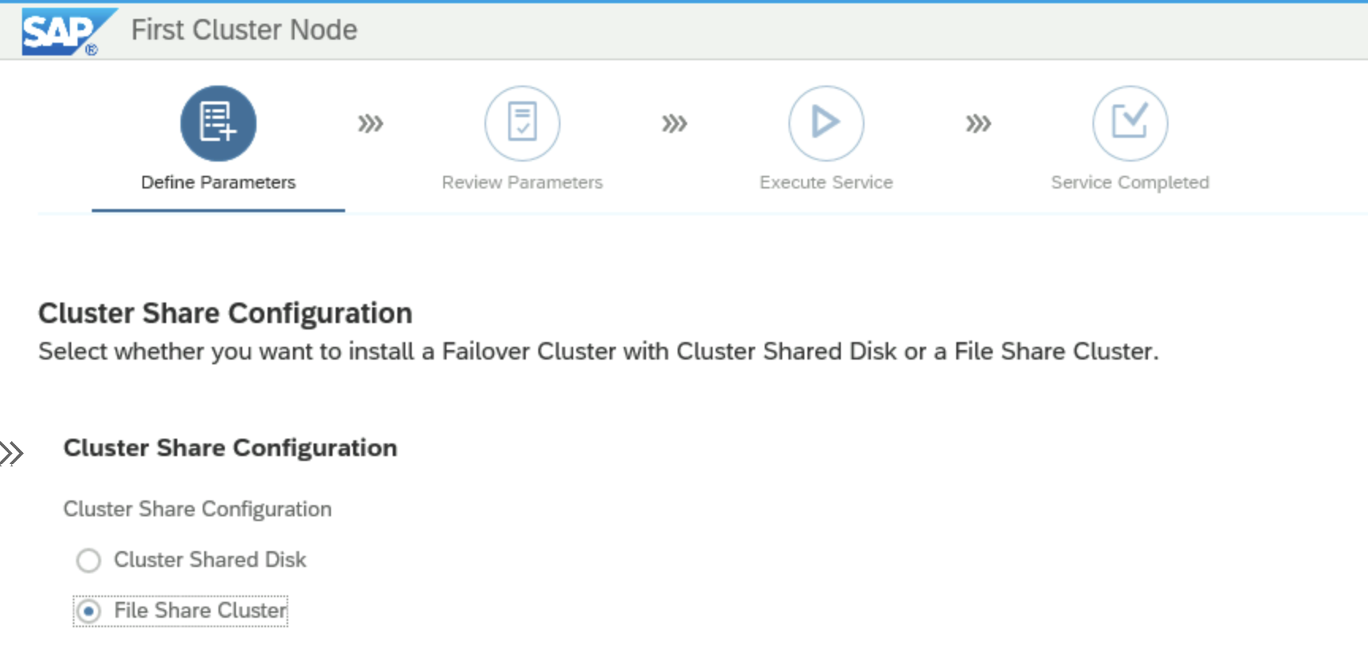This screenshot has height=662, width=1368.
Task: Click the Service Completed checkmark icon
Action: click(x=1130, y=124)
